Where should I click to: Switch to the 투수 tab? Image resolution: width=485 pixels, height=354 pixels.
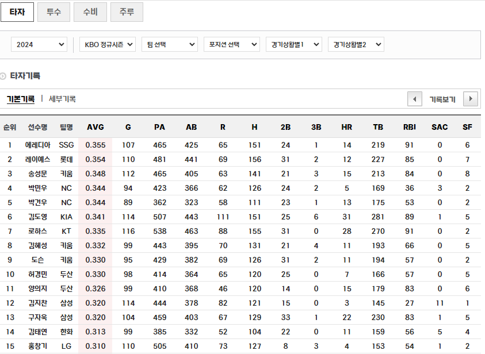tap(54, 11)
